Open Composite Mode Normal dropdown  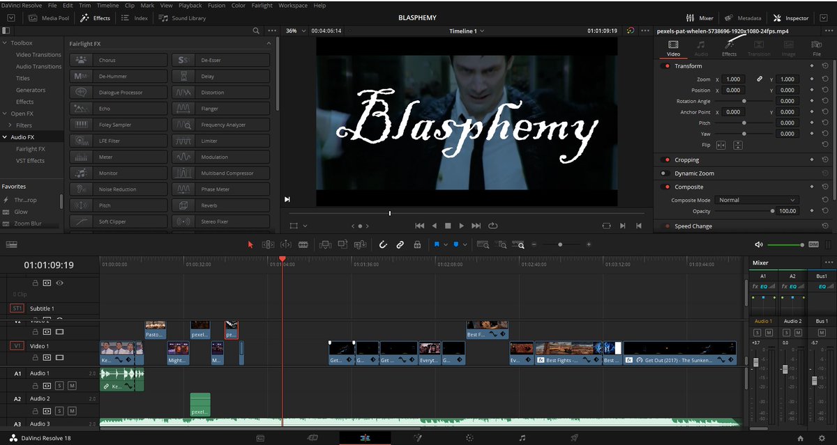pyautogui.click(x=757, y=200)
